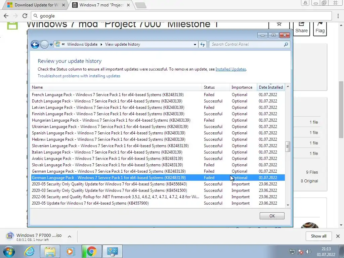The width and height of the screenshot is (344, 258).
Task: Click Show all downloads button
Action: 318,236
